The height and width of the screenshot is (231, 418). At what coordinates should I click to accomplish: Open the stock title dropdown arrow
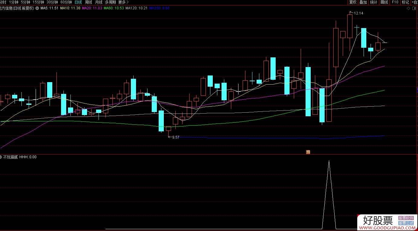37,8
